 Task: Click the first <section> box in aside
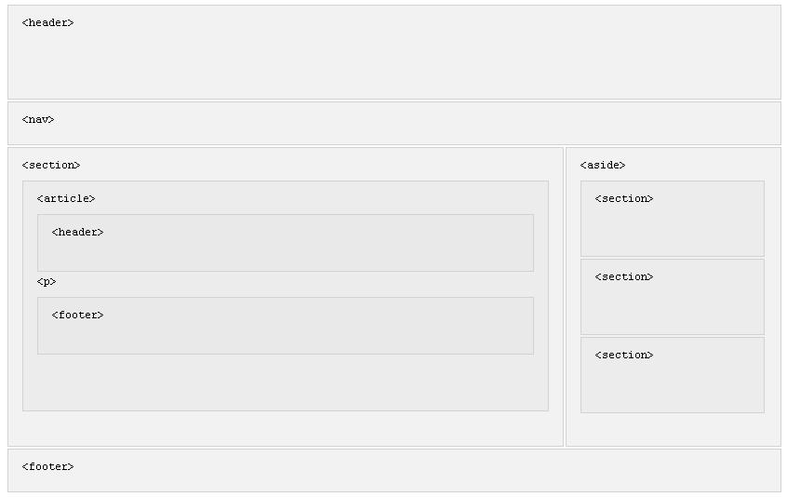coord(672,219)
